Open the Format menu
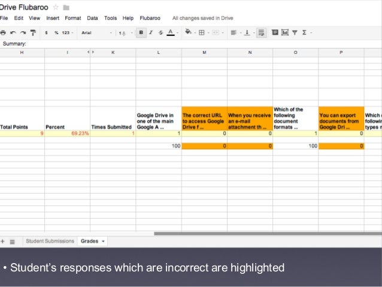The height and width of the screenshot is (287, 382). pos(73,18)
